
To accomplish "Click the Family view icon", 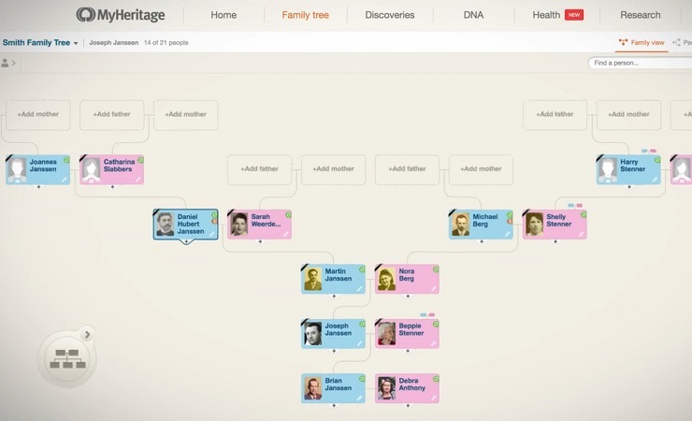I will coord(623,42).
